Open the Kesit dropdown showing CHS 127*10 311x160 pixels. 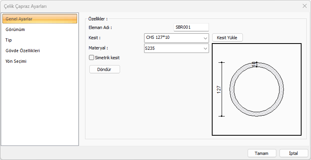[176, 38]
